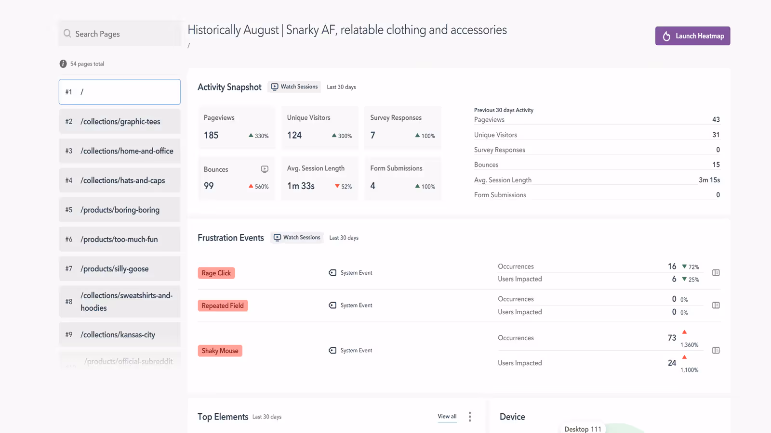This screenshot has width=771, height=433.
Task: Click Previous 30 days Activity heading
Action: [504, 110]
